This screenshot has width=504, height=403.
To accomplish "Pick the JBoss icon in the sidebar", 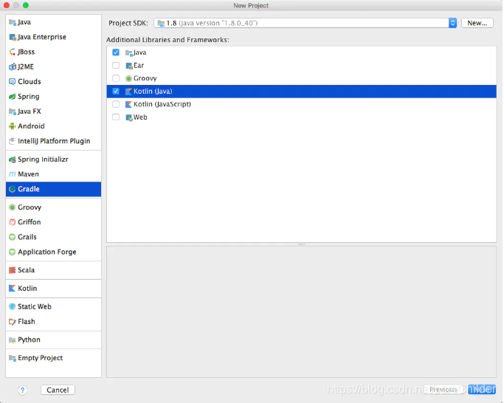I will click(x=13, y=52).
